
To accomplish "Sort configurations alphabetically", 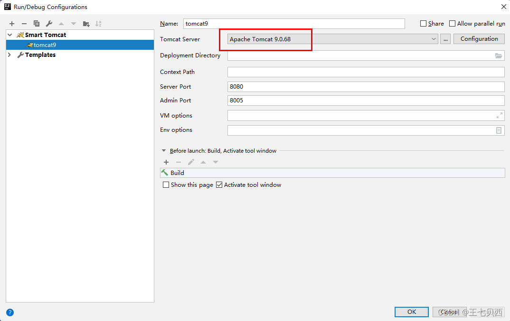I will 98,24.
